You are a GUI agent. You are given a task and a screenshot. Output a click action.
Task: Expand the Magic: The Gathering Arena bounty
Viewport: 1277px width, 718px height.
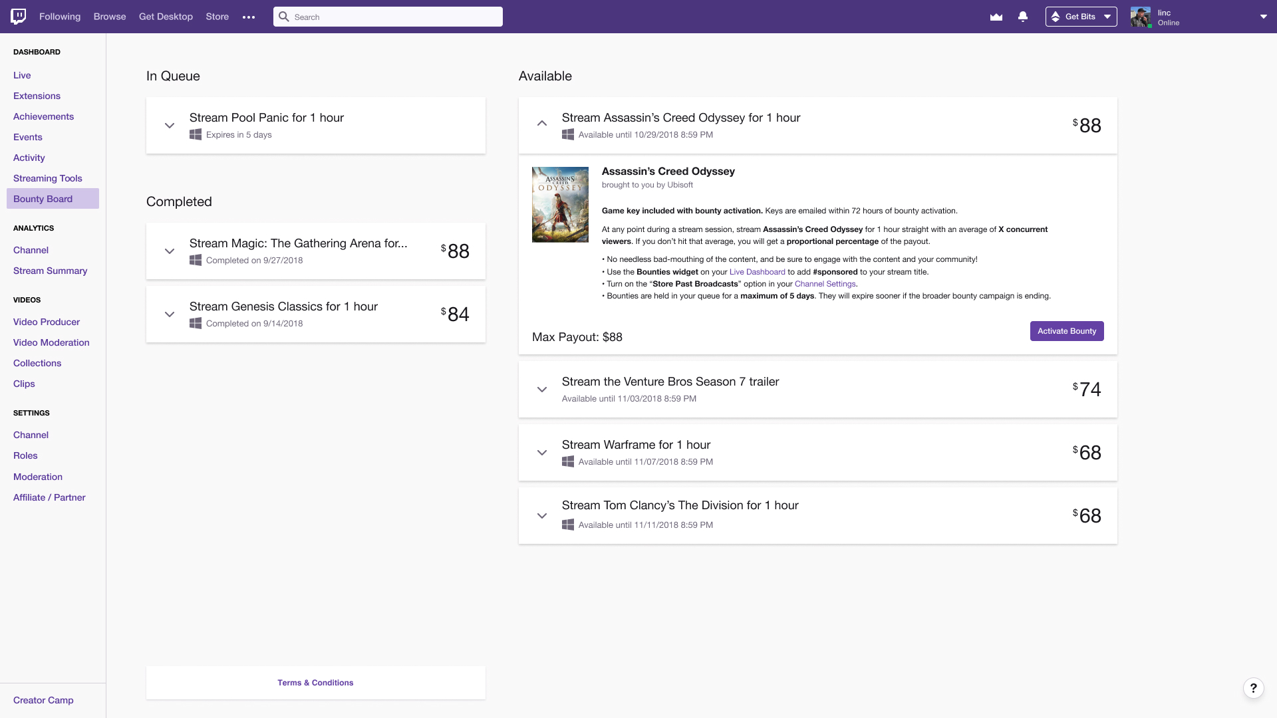coord(170,251)
